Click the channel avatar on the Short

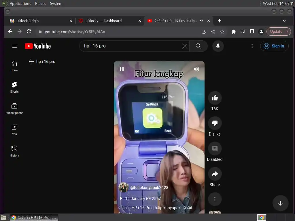coord(123,187)
